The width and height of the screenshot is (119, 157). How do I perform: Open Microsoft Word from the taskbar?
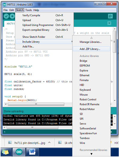coord(32,152)
